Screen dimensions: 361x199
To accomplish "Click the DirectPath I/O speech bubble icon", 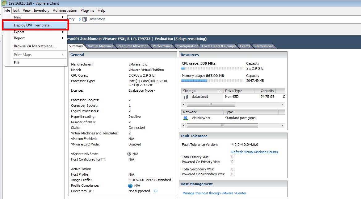I will (156, 191).
